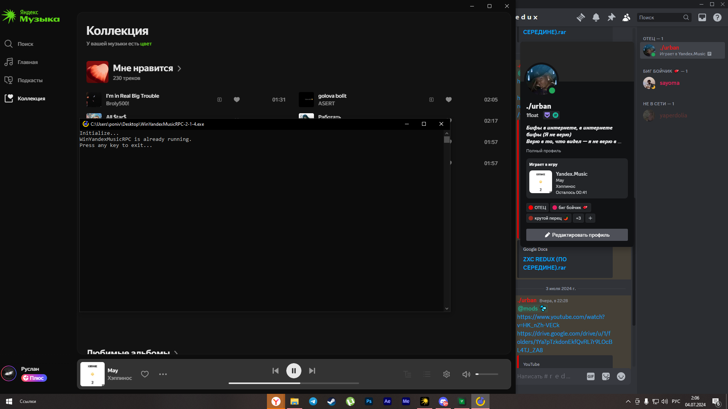The height and width of the screenshot is (409, 728).
Task: Expand the +3 hidden roles
Action: point(578,218)
